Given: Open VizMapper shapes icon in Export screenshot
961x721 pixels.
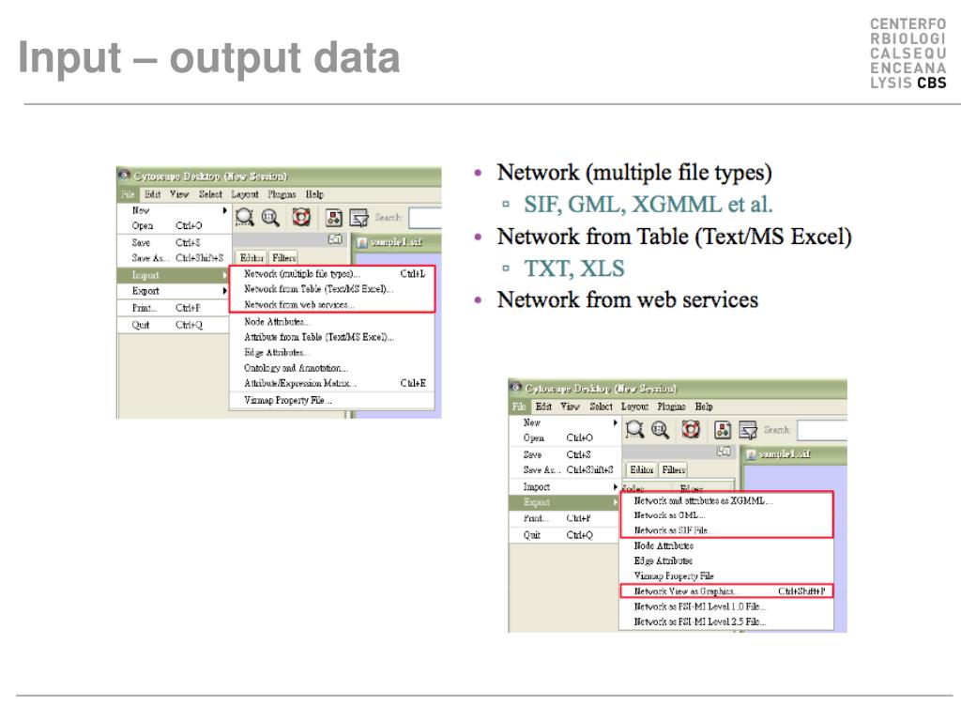Looking at the screenshot, I should click(723, 430).
